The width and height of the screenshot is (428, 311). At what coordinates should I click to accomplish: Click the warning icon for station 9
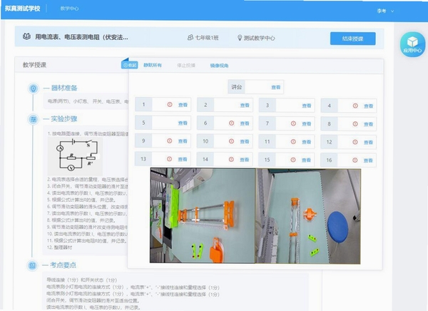click(x=170, y=141)
